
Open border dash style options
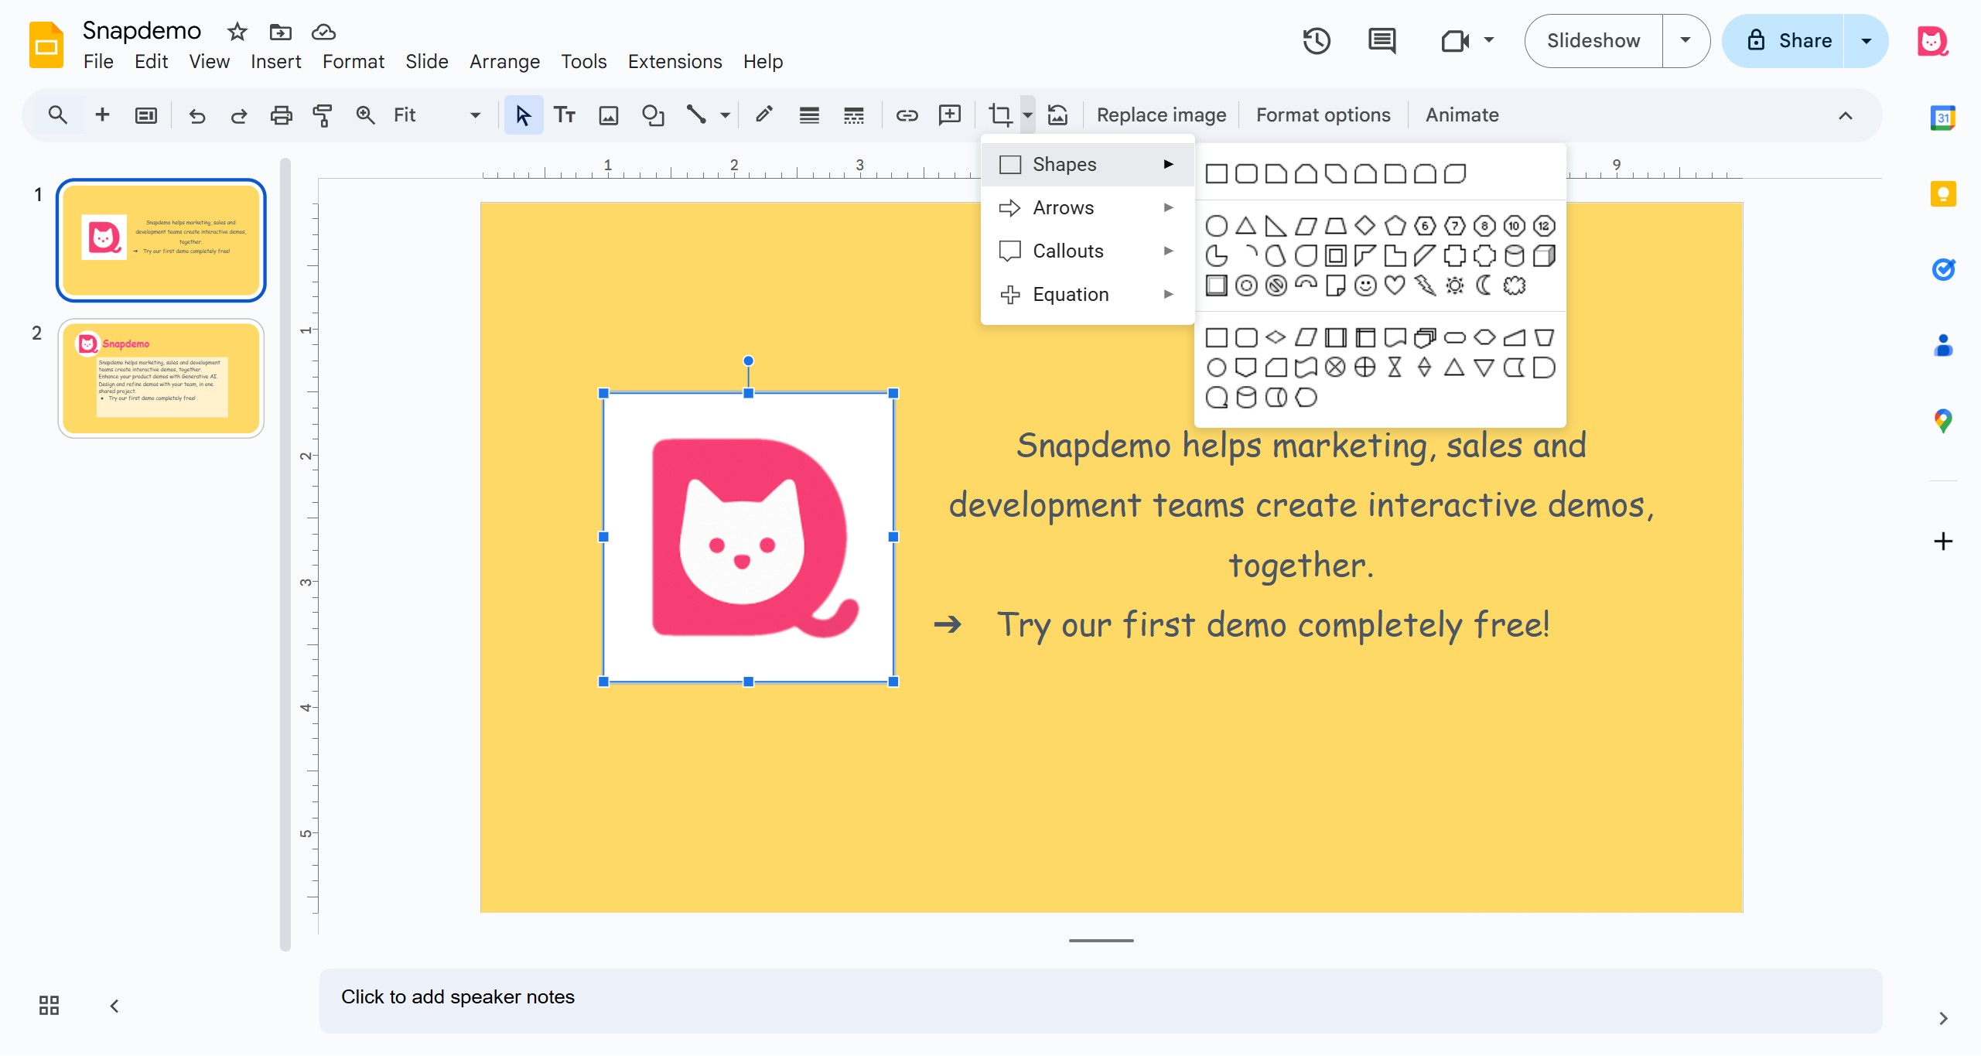point(853,115)
